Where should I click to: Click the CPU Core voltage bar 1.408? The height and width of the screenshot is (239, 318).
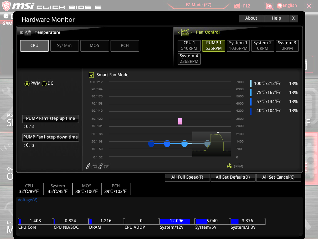tap(35, 221)
